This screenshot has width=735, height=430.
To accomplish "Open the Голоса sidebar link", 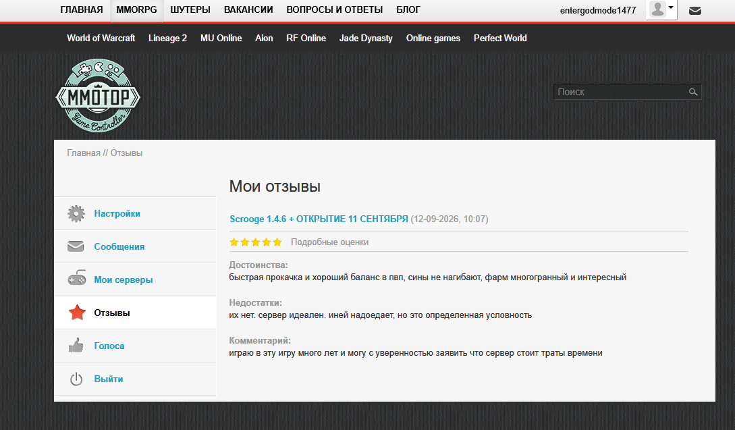I will click(x=109, y=346).
